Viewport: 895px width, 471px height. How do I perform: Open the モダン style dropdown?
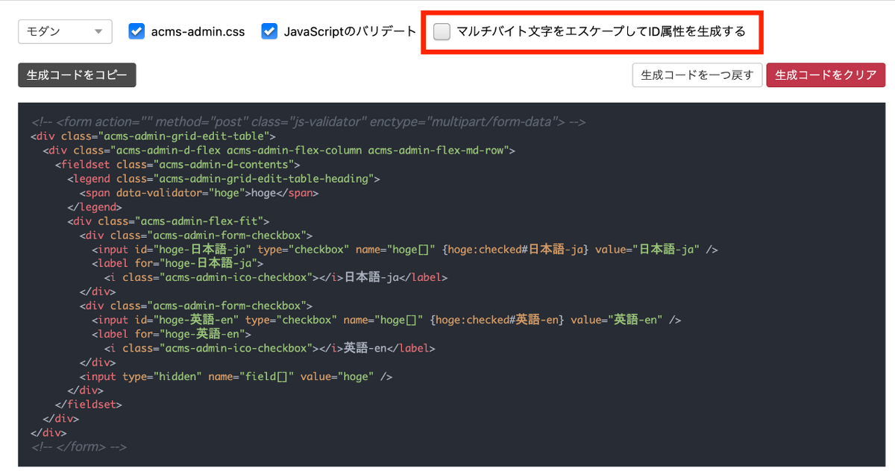(65, 31)
